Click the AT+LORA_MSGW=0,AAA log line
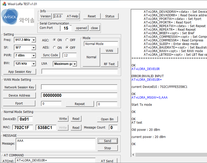Viewport: 207px width, 163px height. coord(149,98)
